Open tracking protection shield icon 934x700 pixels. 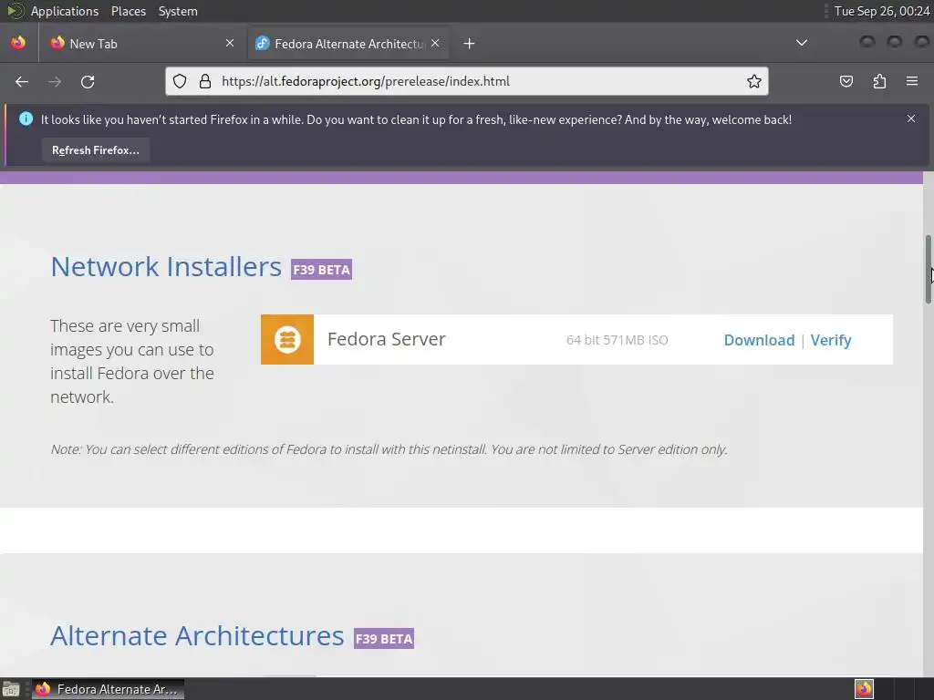point(180,81)
